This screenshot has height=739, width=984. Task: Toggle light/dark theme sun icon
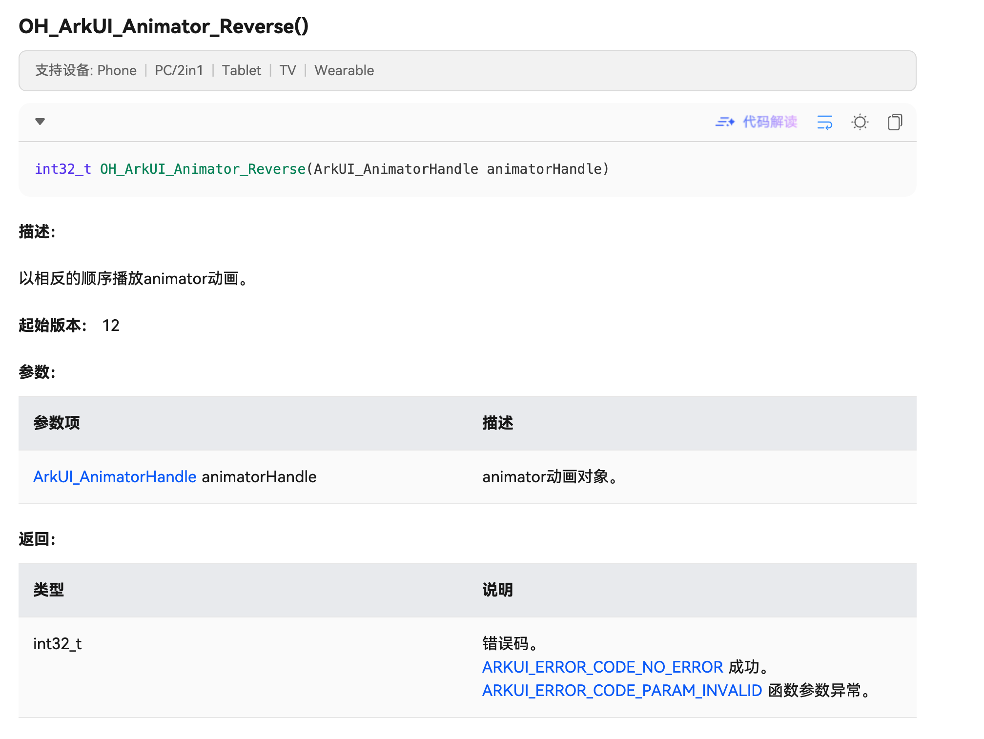(860, 122)
